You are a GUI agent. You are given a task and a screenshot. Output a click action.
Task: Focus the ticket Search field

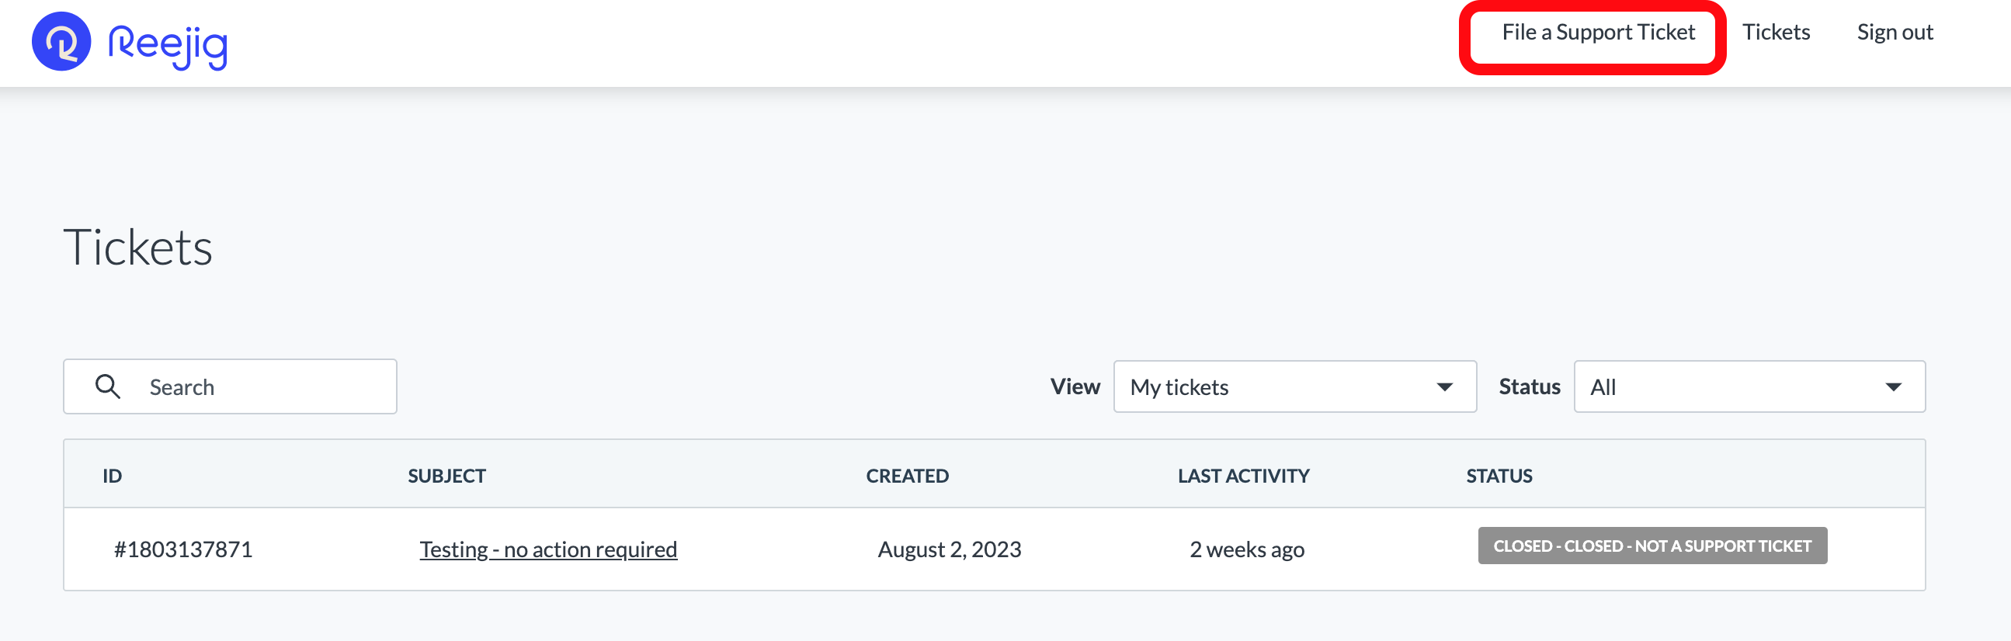266,386
